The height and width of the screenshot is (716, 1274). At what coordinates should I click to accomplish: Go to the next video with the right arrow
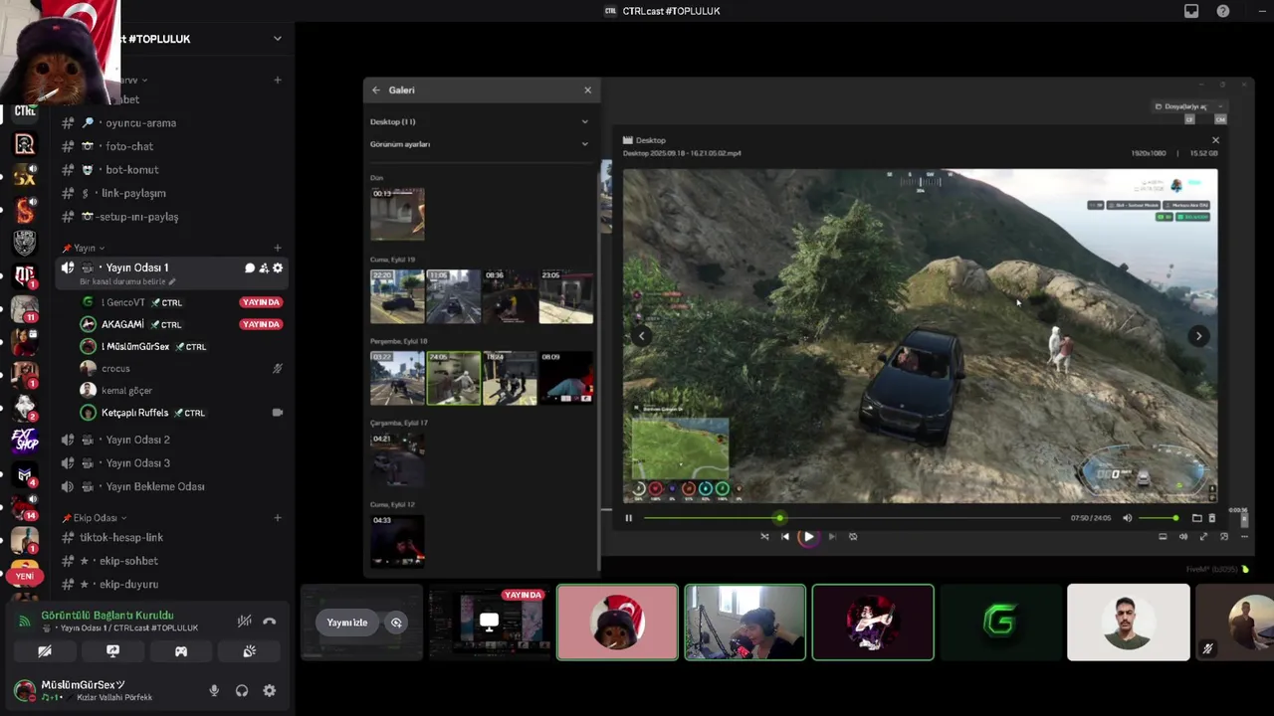1198,336
